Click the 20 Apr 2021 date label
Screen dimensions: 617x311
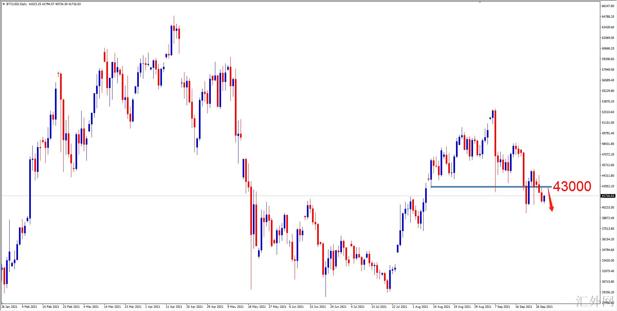pos(195,307)
